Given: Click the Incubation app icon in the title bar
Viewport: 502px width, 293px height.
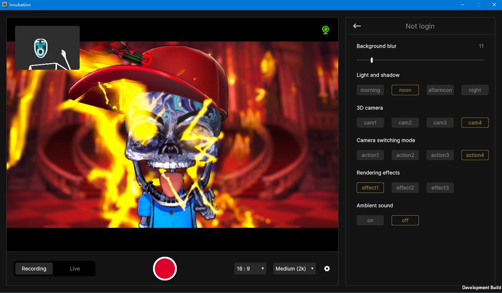Looking at the screenshot, I should tap(4, 5).
